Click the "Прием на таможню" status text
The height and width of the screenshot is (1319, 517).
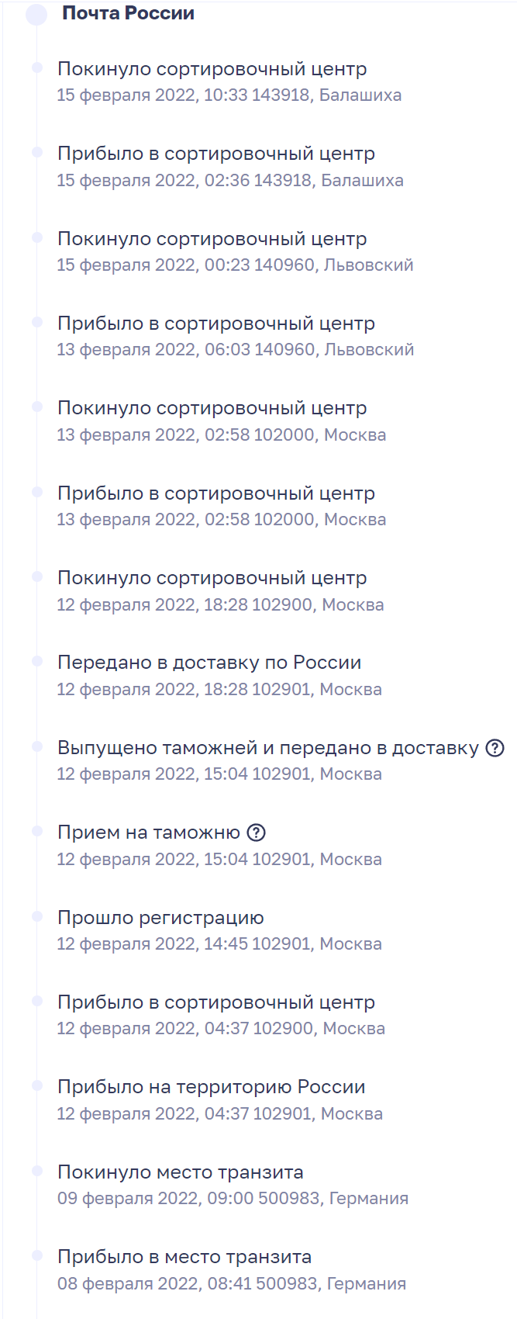[x=149, y=833]
